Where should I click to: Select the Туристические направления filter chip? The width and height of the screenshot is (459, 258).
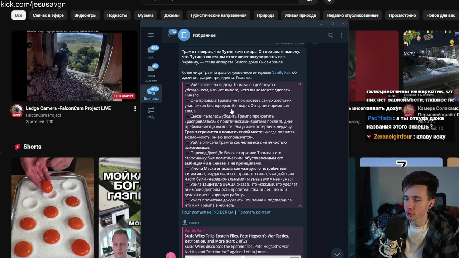218,15
